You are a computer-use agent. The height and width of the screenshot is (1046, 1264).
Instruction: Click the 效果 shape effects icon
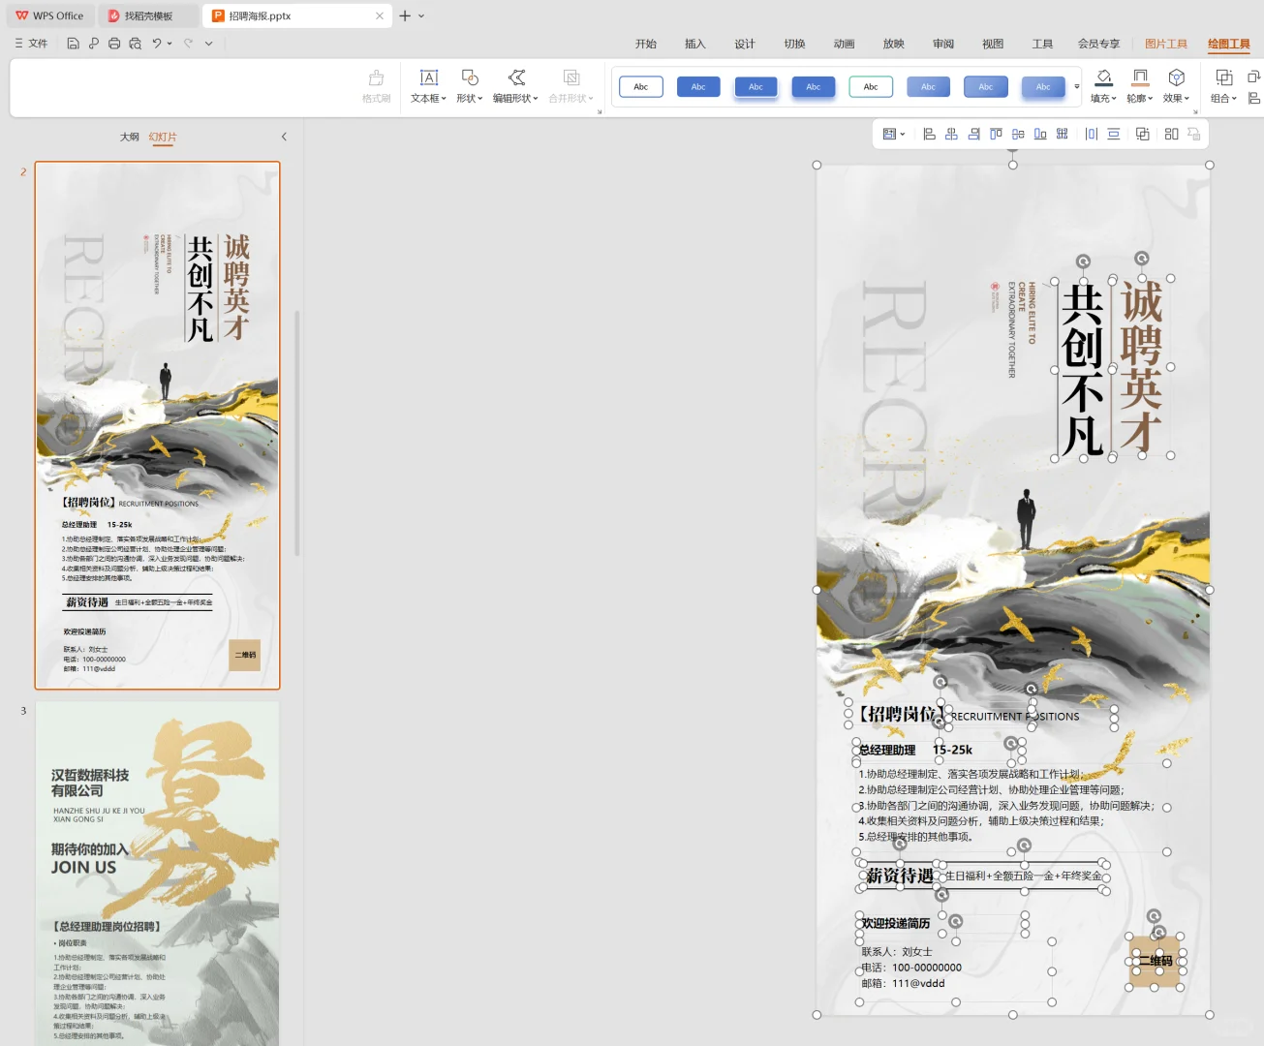(x=1177, y=77)
